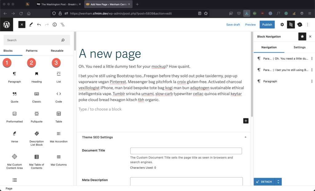Switch to the Patterns tab
This screenshot has height=191, width=315.
tap(32, 51)
